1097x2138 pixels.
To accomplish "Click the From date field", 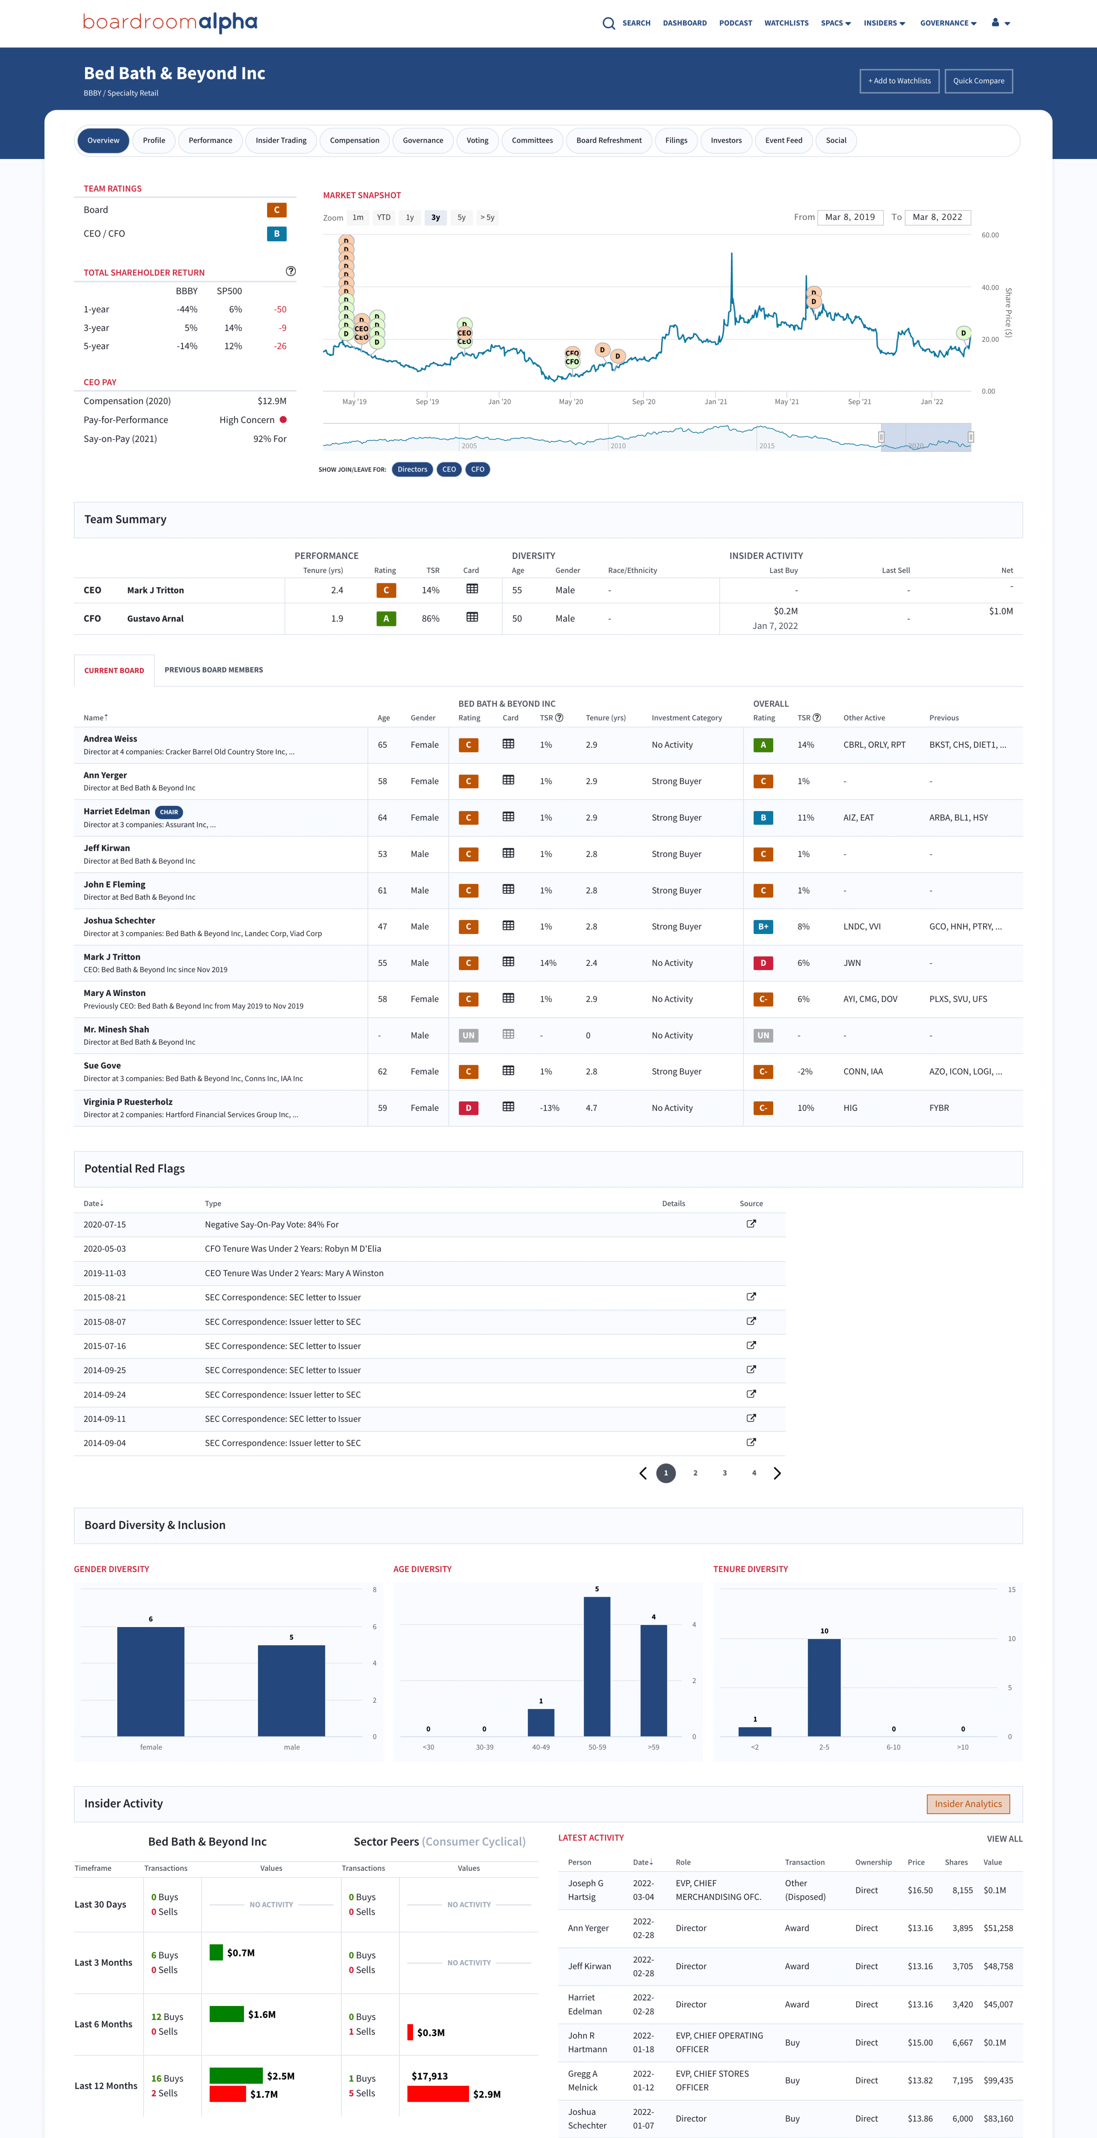I will 850,218.
